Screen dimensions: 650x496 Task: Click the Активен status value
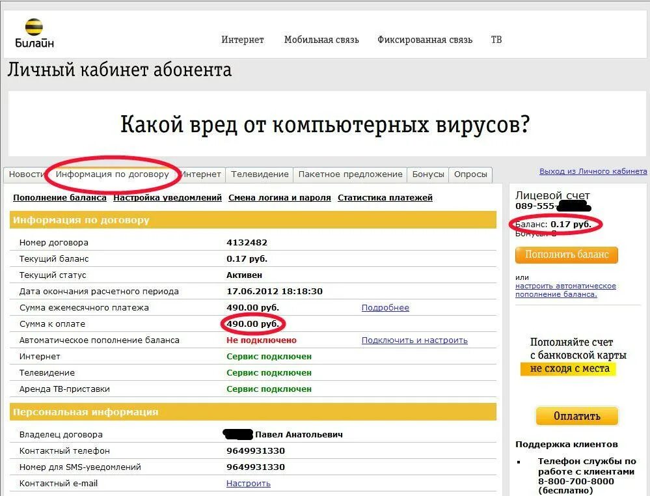[x=244, y=275]
